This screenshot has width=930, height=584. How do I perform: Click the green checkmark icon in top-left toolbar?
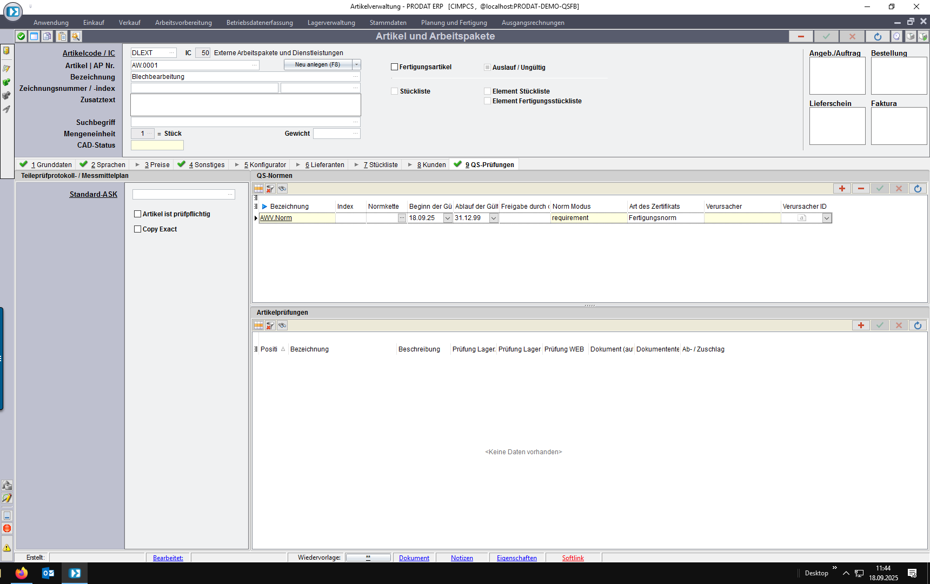point(21,36)
